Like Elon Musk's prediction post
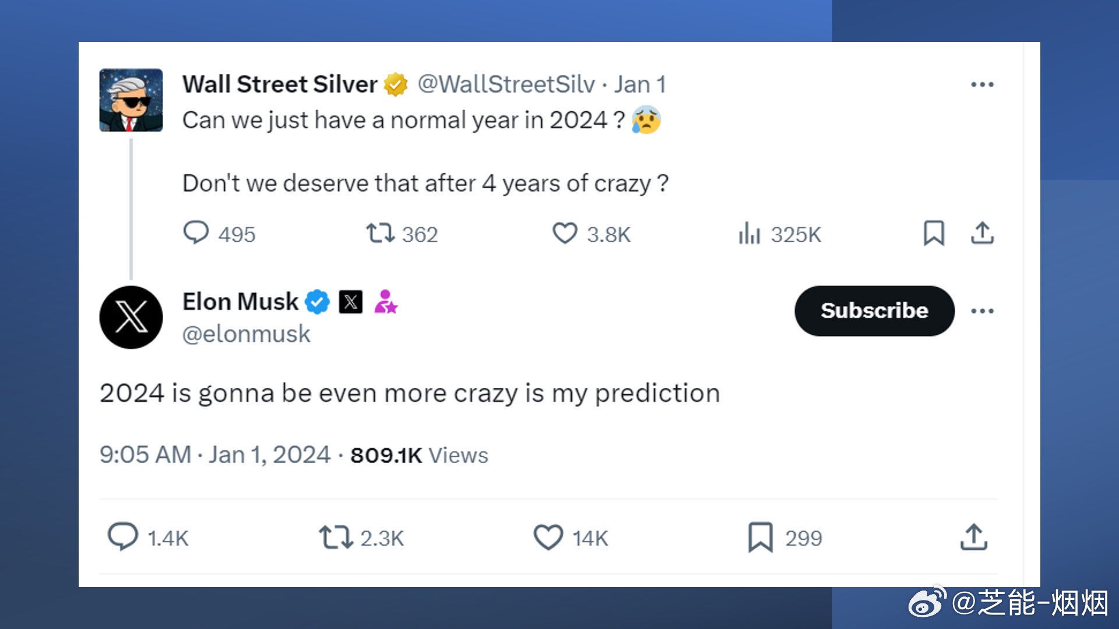Image resolution: width=1119 pixels, height=629 pixels. pos(548,537)
